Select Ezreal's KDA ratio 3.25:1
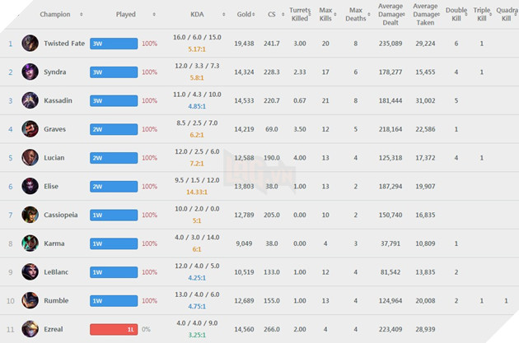Screen dimensions: 519x343 197,335
